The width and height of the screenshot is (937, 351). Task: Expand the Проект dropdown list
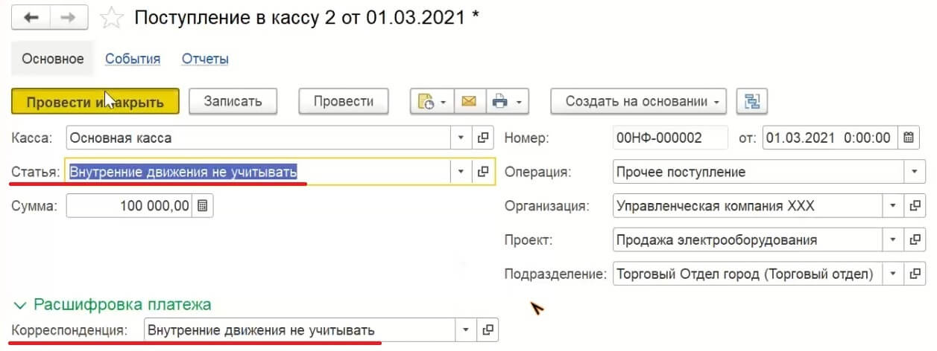(x=893, y=240)
